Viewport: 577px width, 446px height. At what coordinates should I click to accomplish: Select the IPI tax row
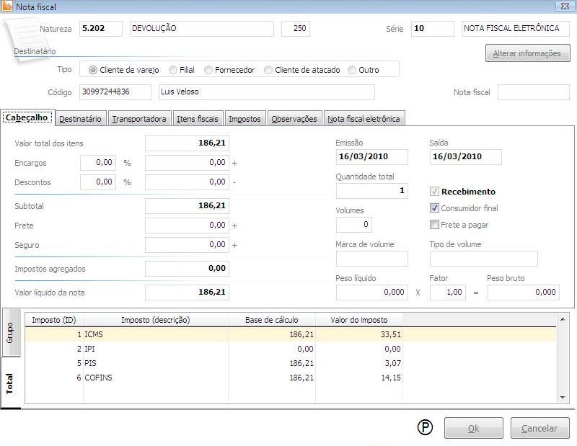[291, 349]
